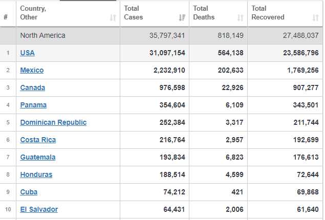Select Mexico total recovered 1,769,256

[x=303, y=70]
